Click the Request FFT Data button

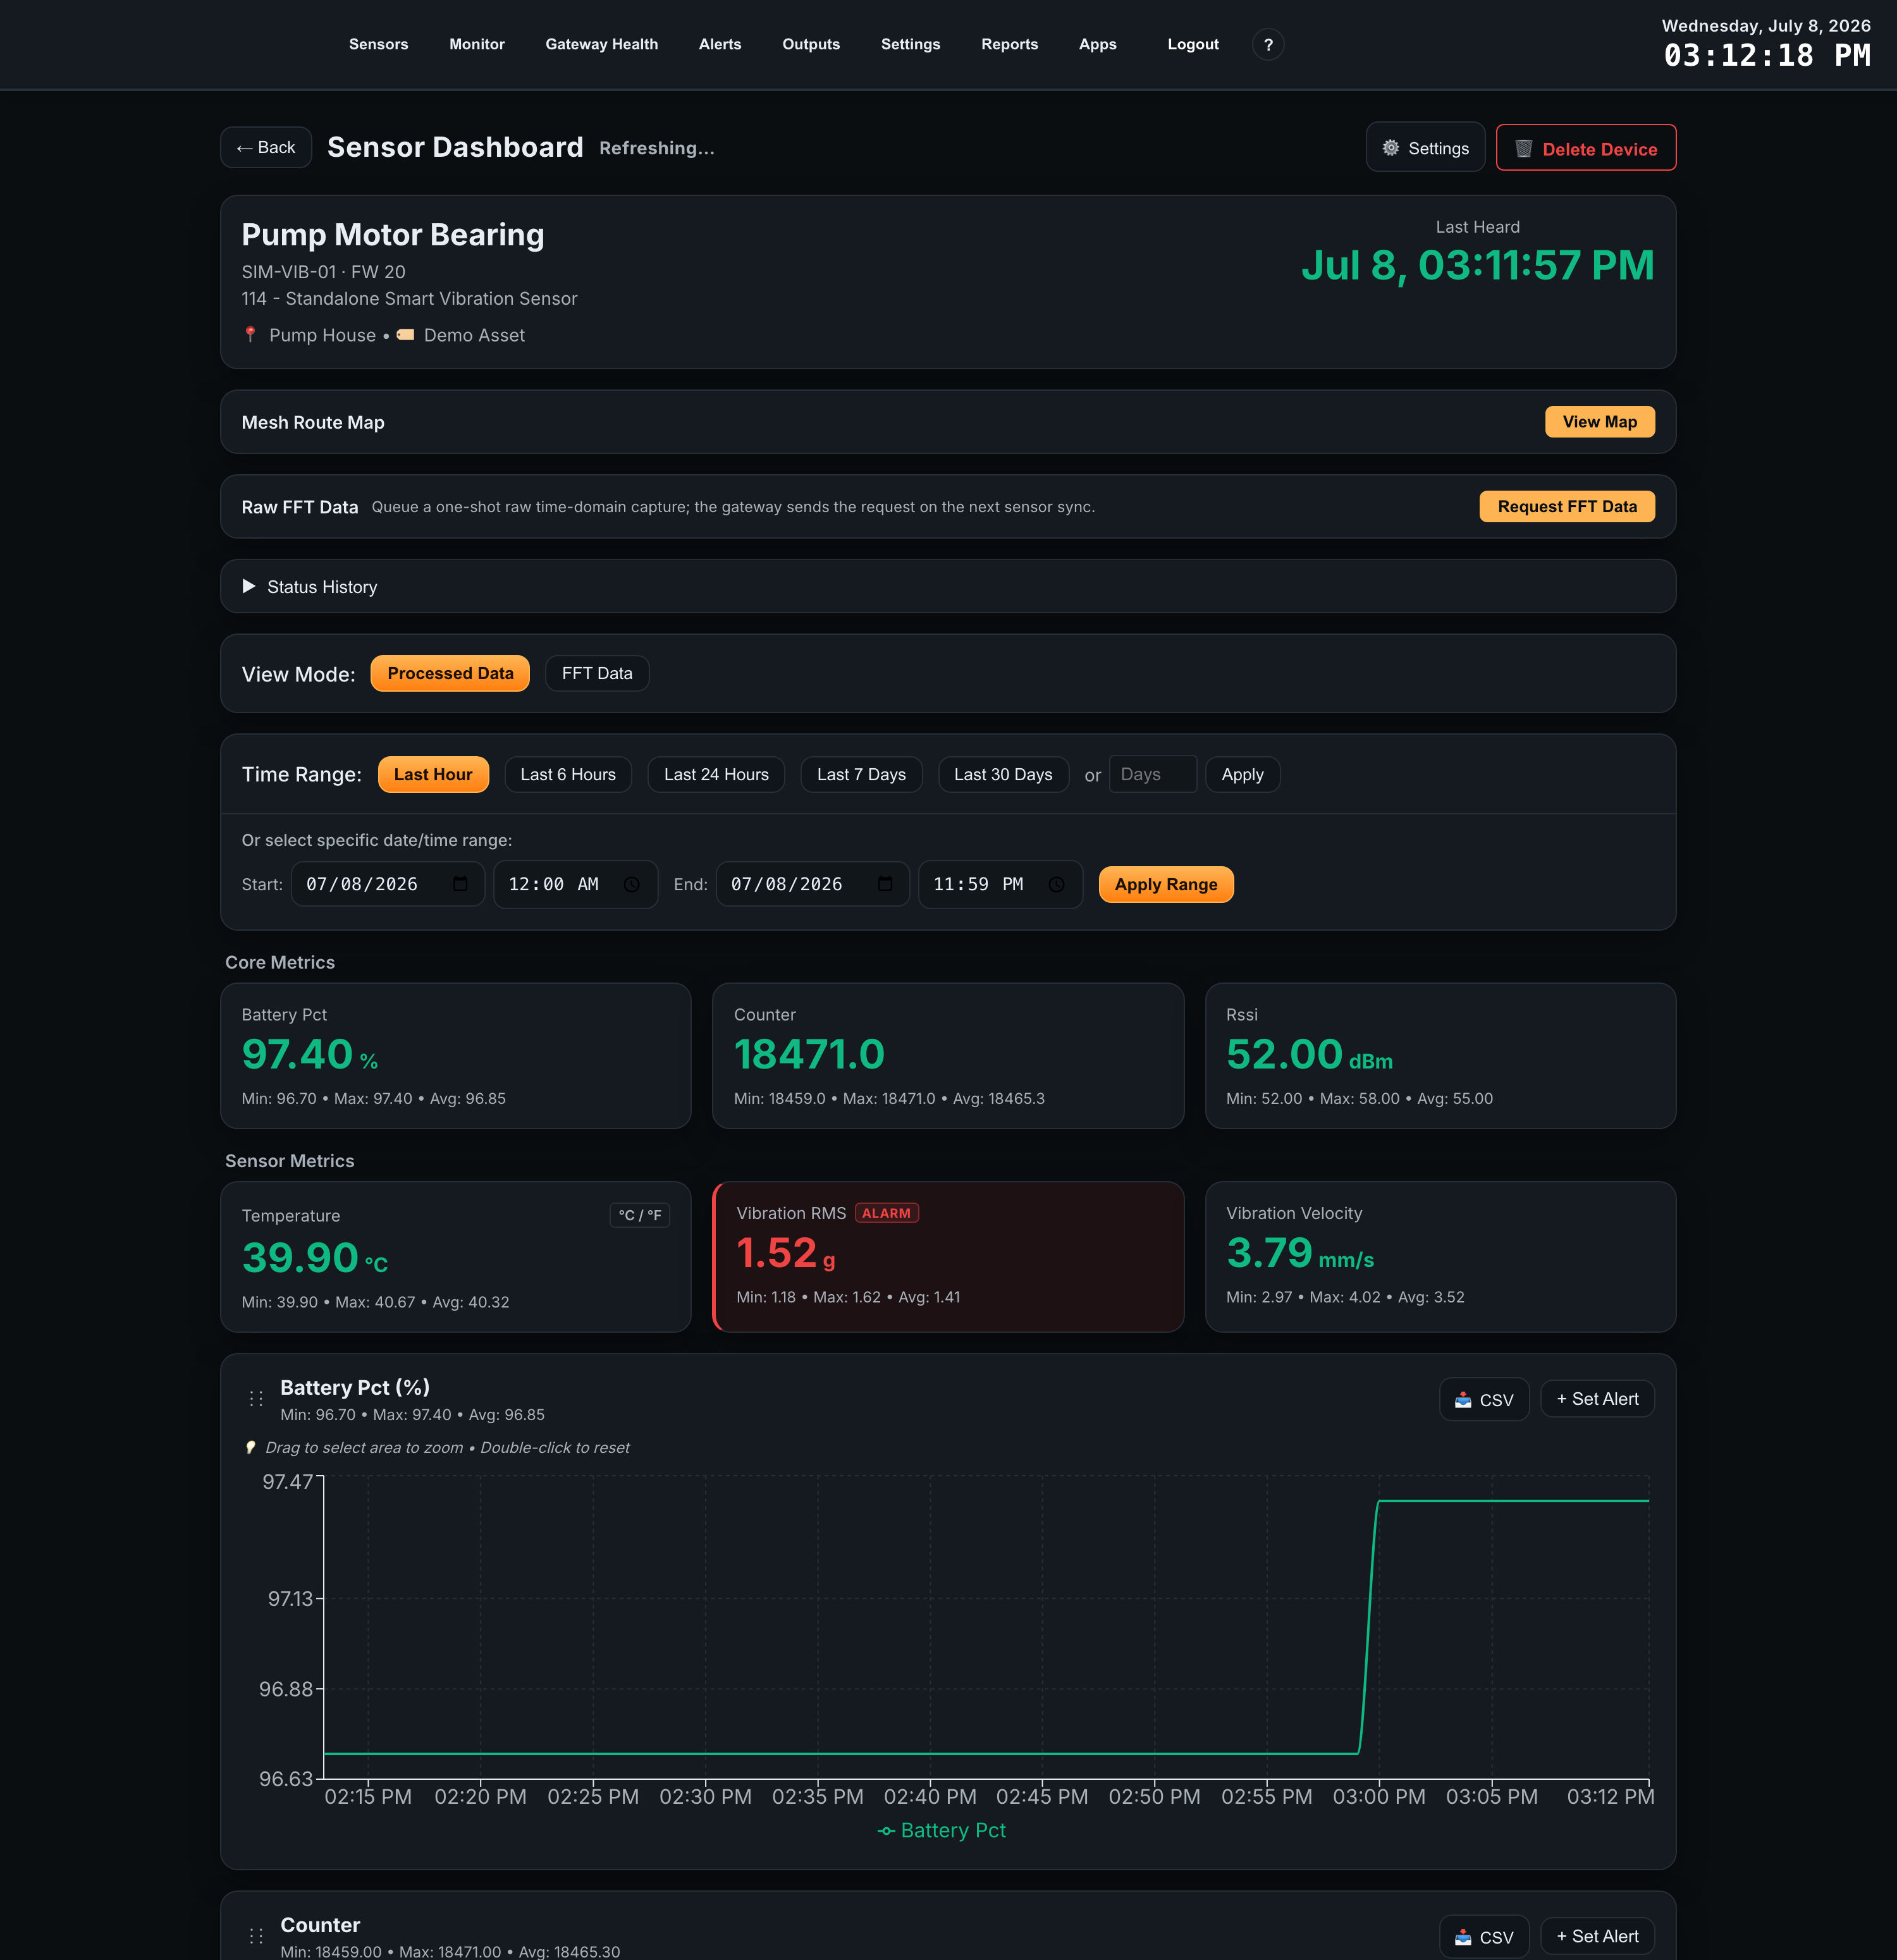pos(1567,506)
